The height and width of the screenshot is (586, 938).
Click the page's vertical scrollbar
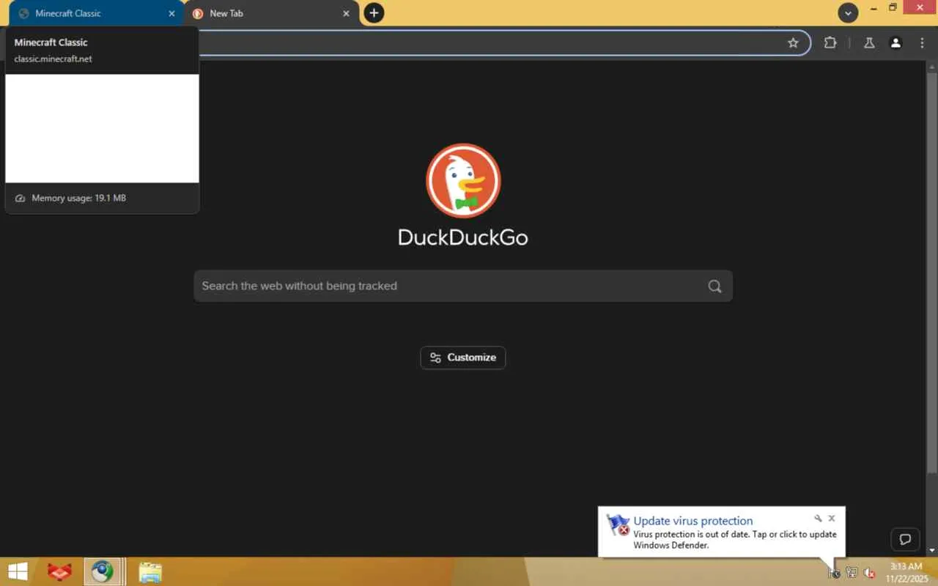pyautogui.click(x=932, y=271)
